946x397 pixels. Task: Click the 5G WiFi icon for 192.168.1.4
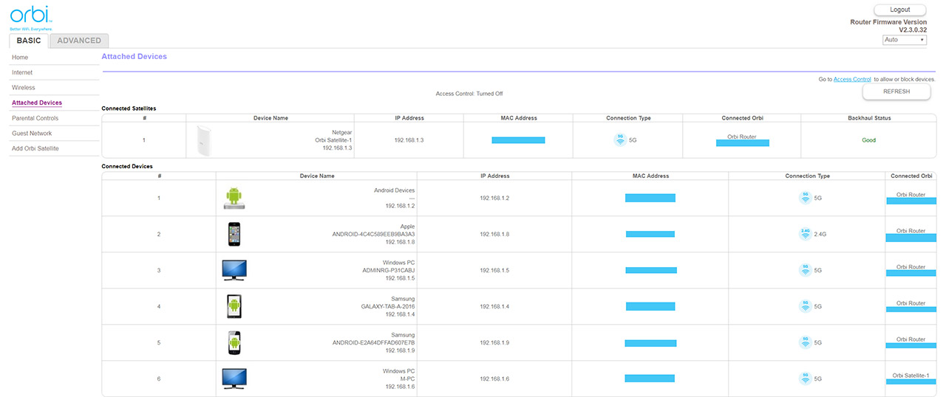(x=805, y=306)
